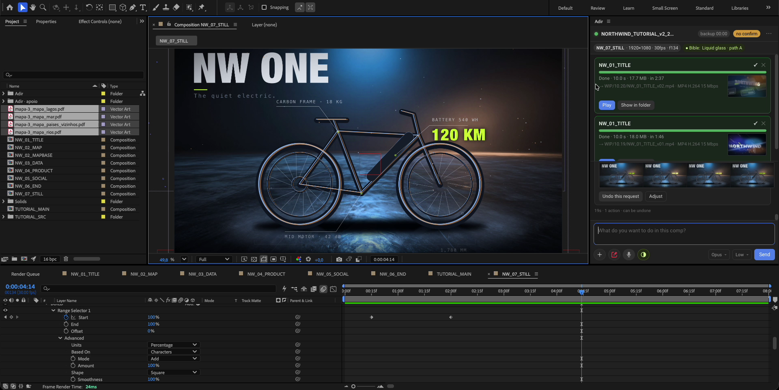Switch to the NW_04_PRODUCT timeline tab

click(x=266, y=274)
